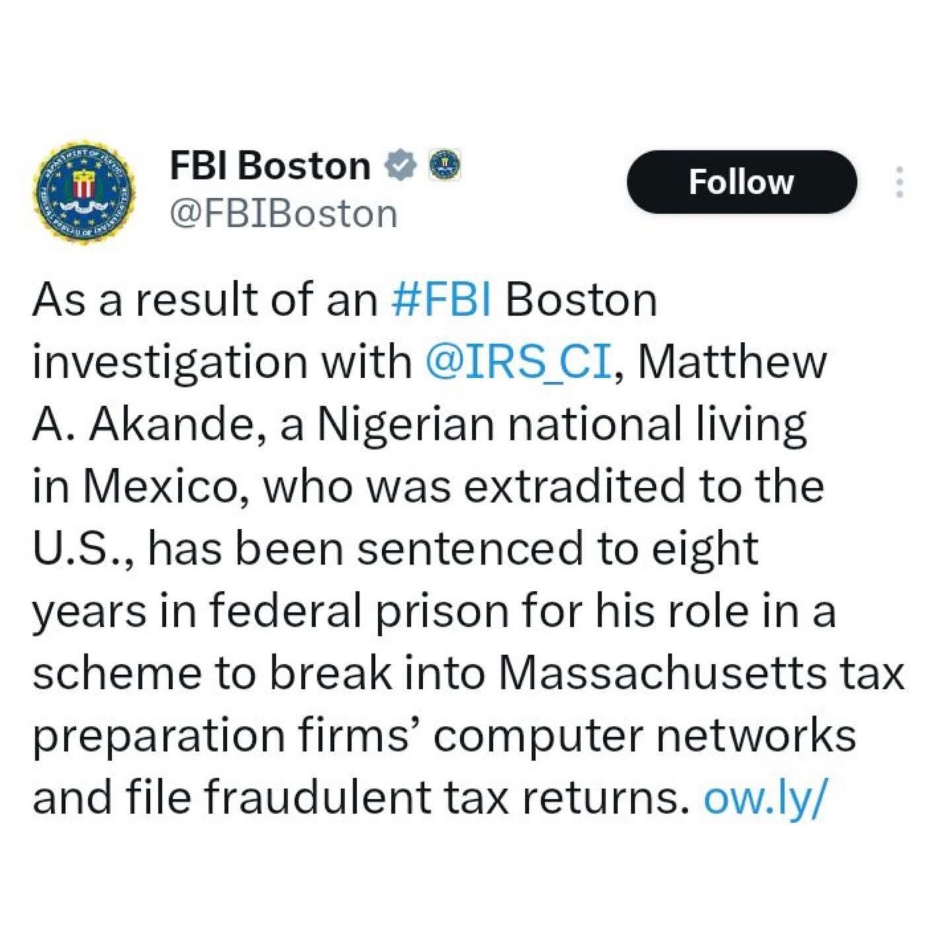
Task: Click the words 'computer networks' in the tweet
Action: 645,735
